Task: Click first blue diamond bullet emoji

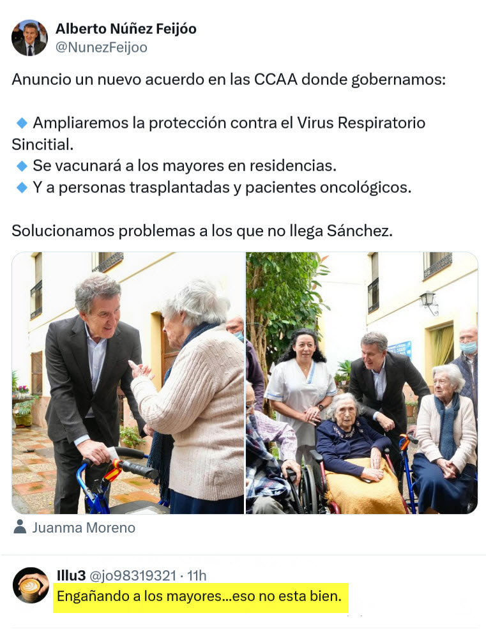Action: (22, 123)
